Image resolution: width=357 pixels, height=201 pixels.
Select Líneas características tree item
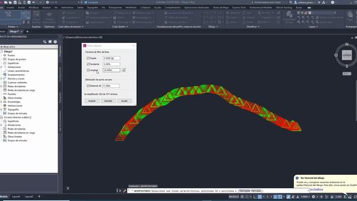(x=18, y=71)
